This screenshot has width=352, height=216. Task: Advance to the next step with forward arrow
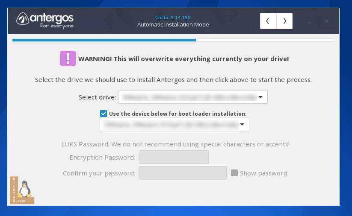pos(284,21)
